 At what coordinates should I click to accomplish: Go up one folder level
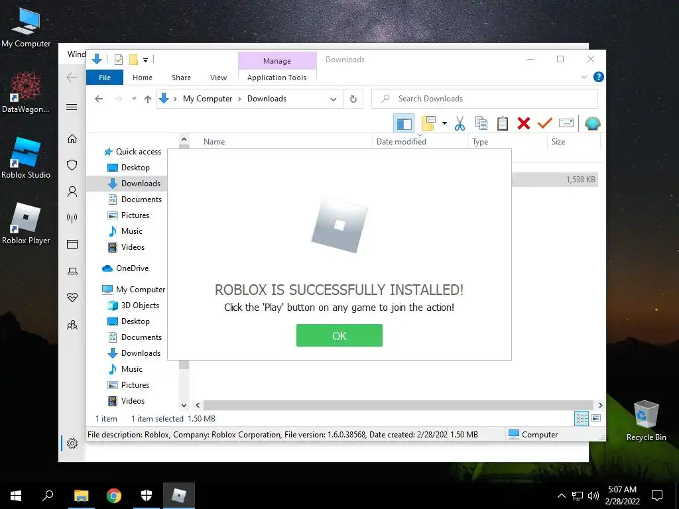pyautogui.click(x=148, y=99)
